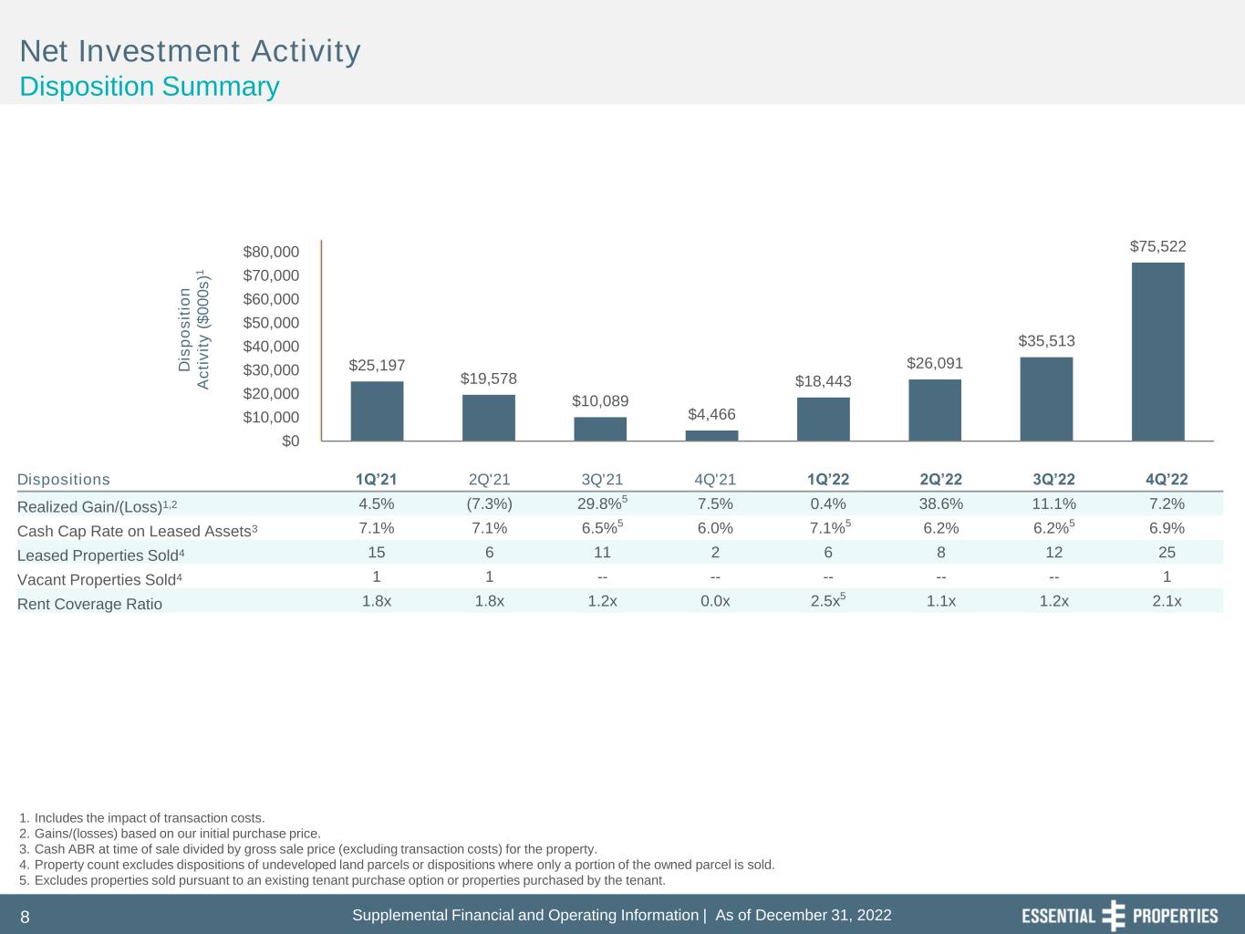Click the page number 8 in footer
Viewport: 1245px width, 934px height.
click(26, 917)
